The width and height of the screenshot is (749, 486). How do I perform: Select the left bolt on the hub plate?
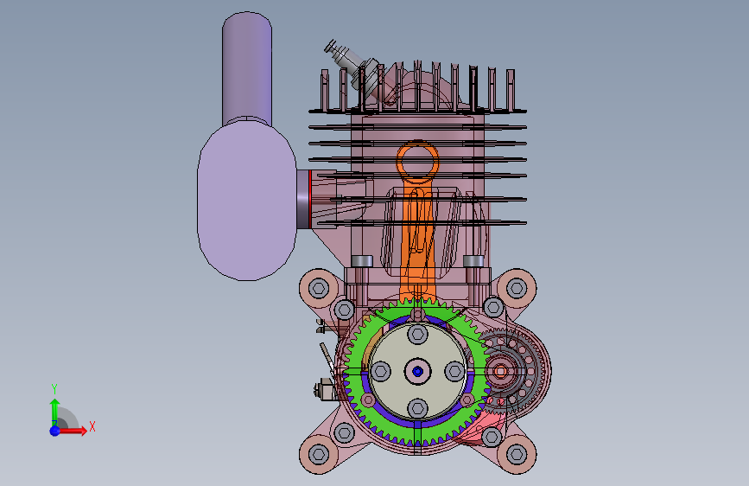(x=381, y=371)
